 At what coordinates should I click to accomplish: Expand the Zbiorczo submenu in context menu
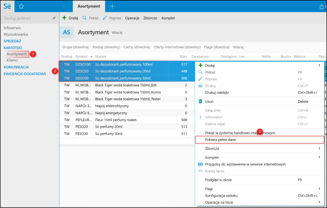(x=213, y=148)
